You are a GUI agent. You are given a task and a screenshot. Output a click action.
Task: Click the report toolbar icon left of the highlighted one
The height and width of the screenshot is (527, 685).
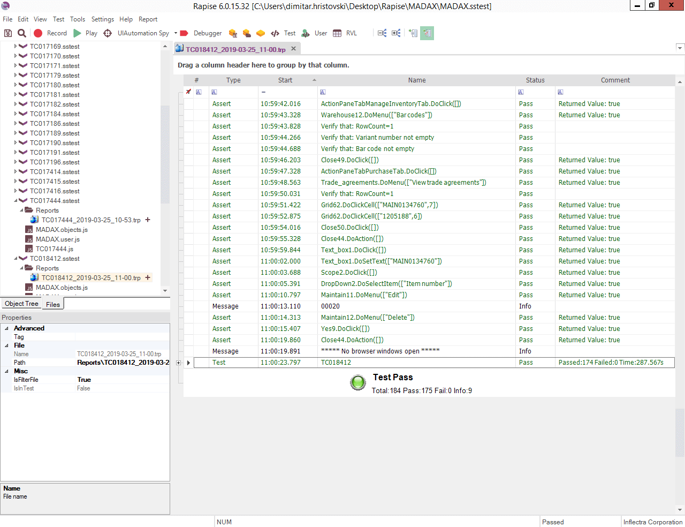click(x=413, y=33)
